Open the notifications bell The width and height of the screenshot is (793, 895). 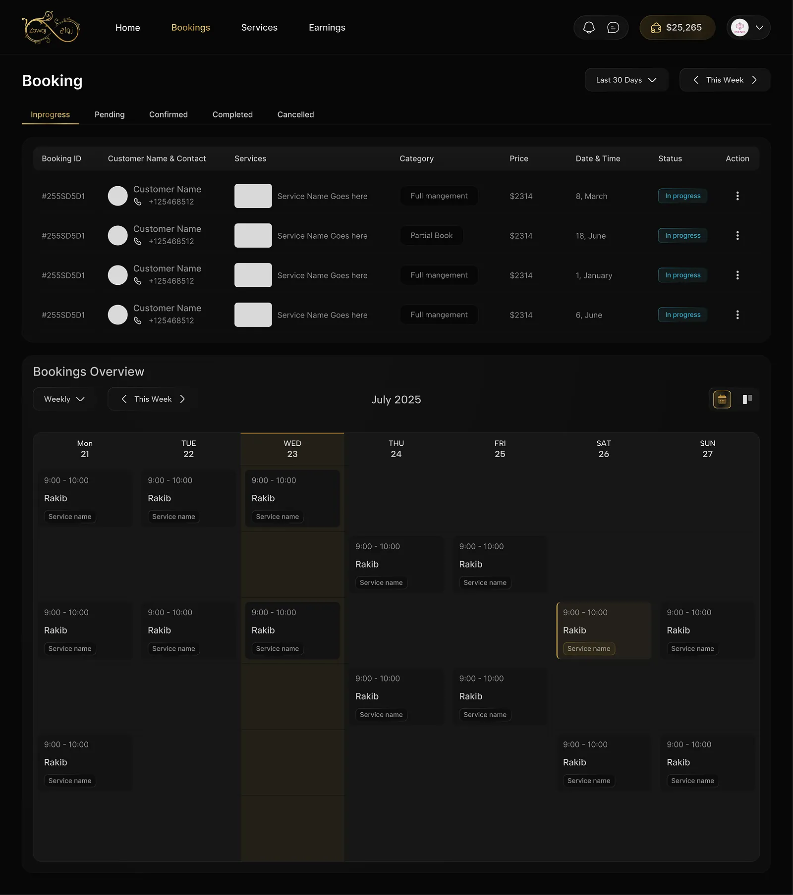coord(589,28)
